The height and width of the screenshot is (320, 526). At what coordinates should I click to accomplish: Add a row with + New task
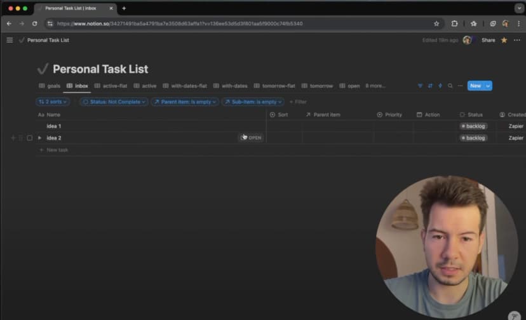[54, 150]
